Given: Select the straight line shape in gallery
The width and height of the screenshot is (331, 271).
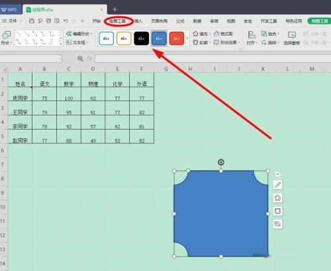Looking at the screenshot, I should [x=19, y=34].
